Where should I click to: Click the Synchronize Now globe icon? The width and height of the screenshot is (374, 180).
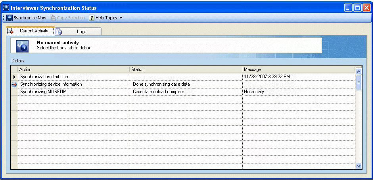(x=9, y=18)
